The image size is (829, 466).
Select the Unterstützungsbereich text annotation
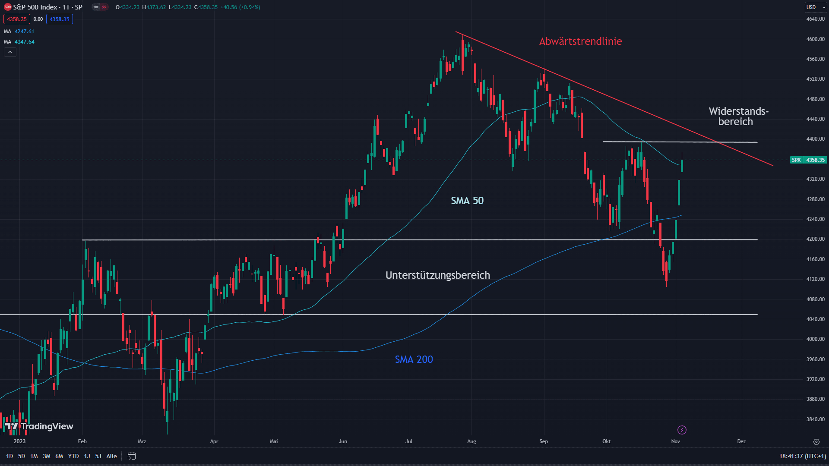pos(438,275)
